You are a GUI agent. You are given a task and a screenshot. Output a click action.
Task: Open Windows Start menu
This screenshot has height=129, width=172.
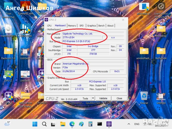point(35,124)
